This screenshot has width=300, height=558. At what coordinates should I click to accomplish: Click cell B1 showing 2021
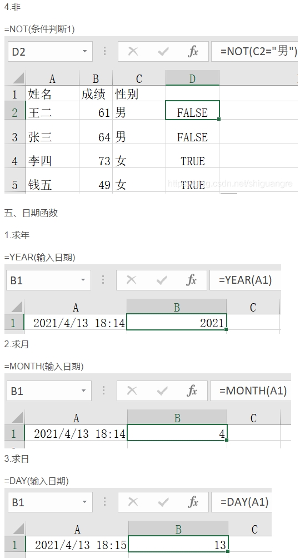pos(177,322)
